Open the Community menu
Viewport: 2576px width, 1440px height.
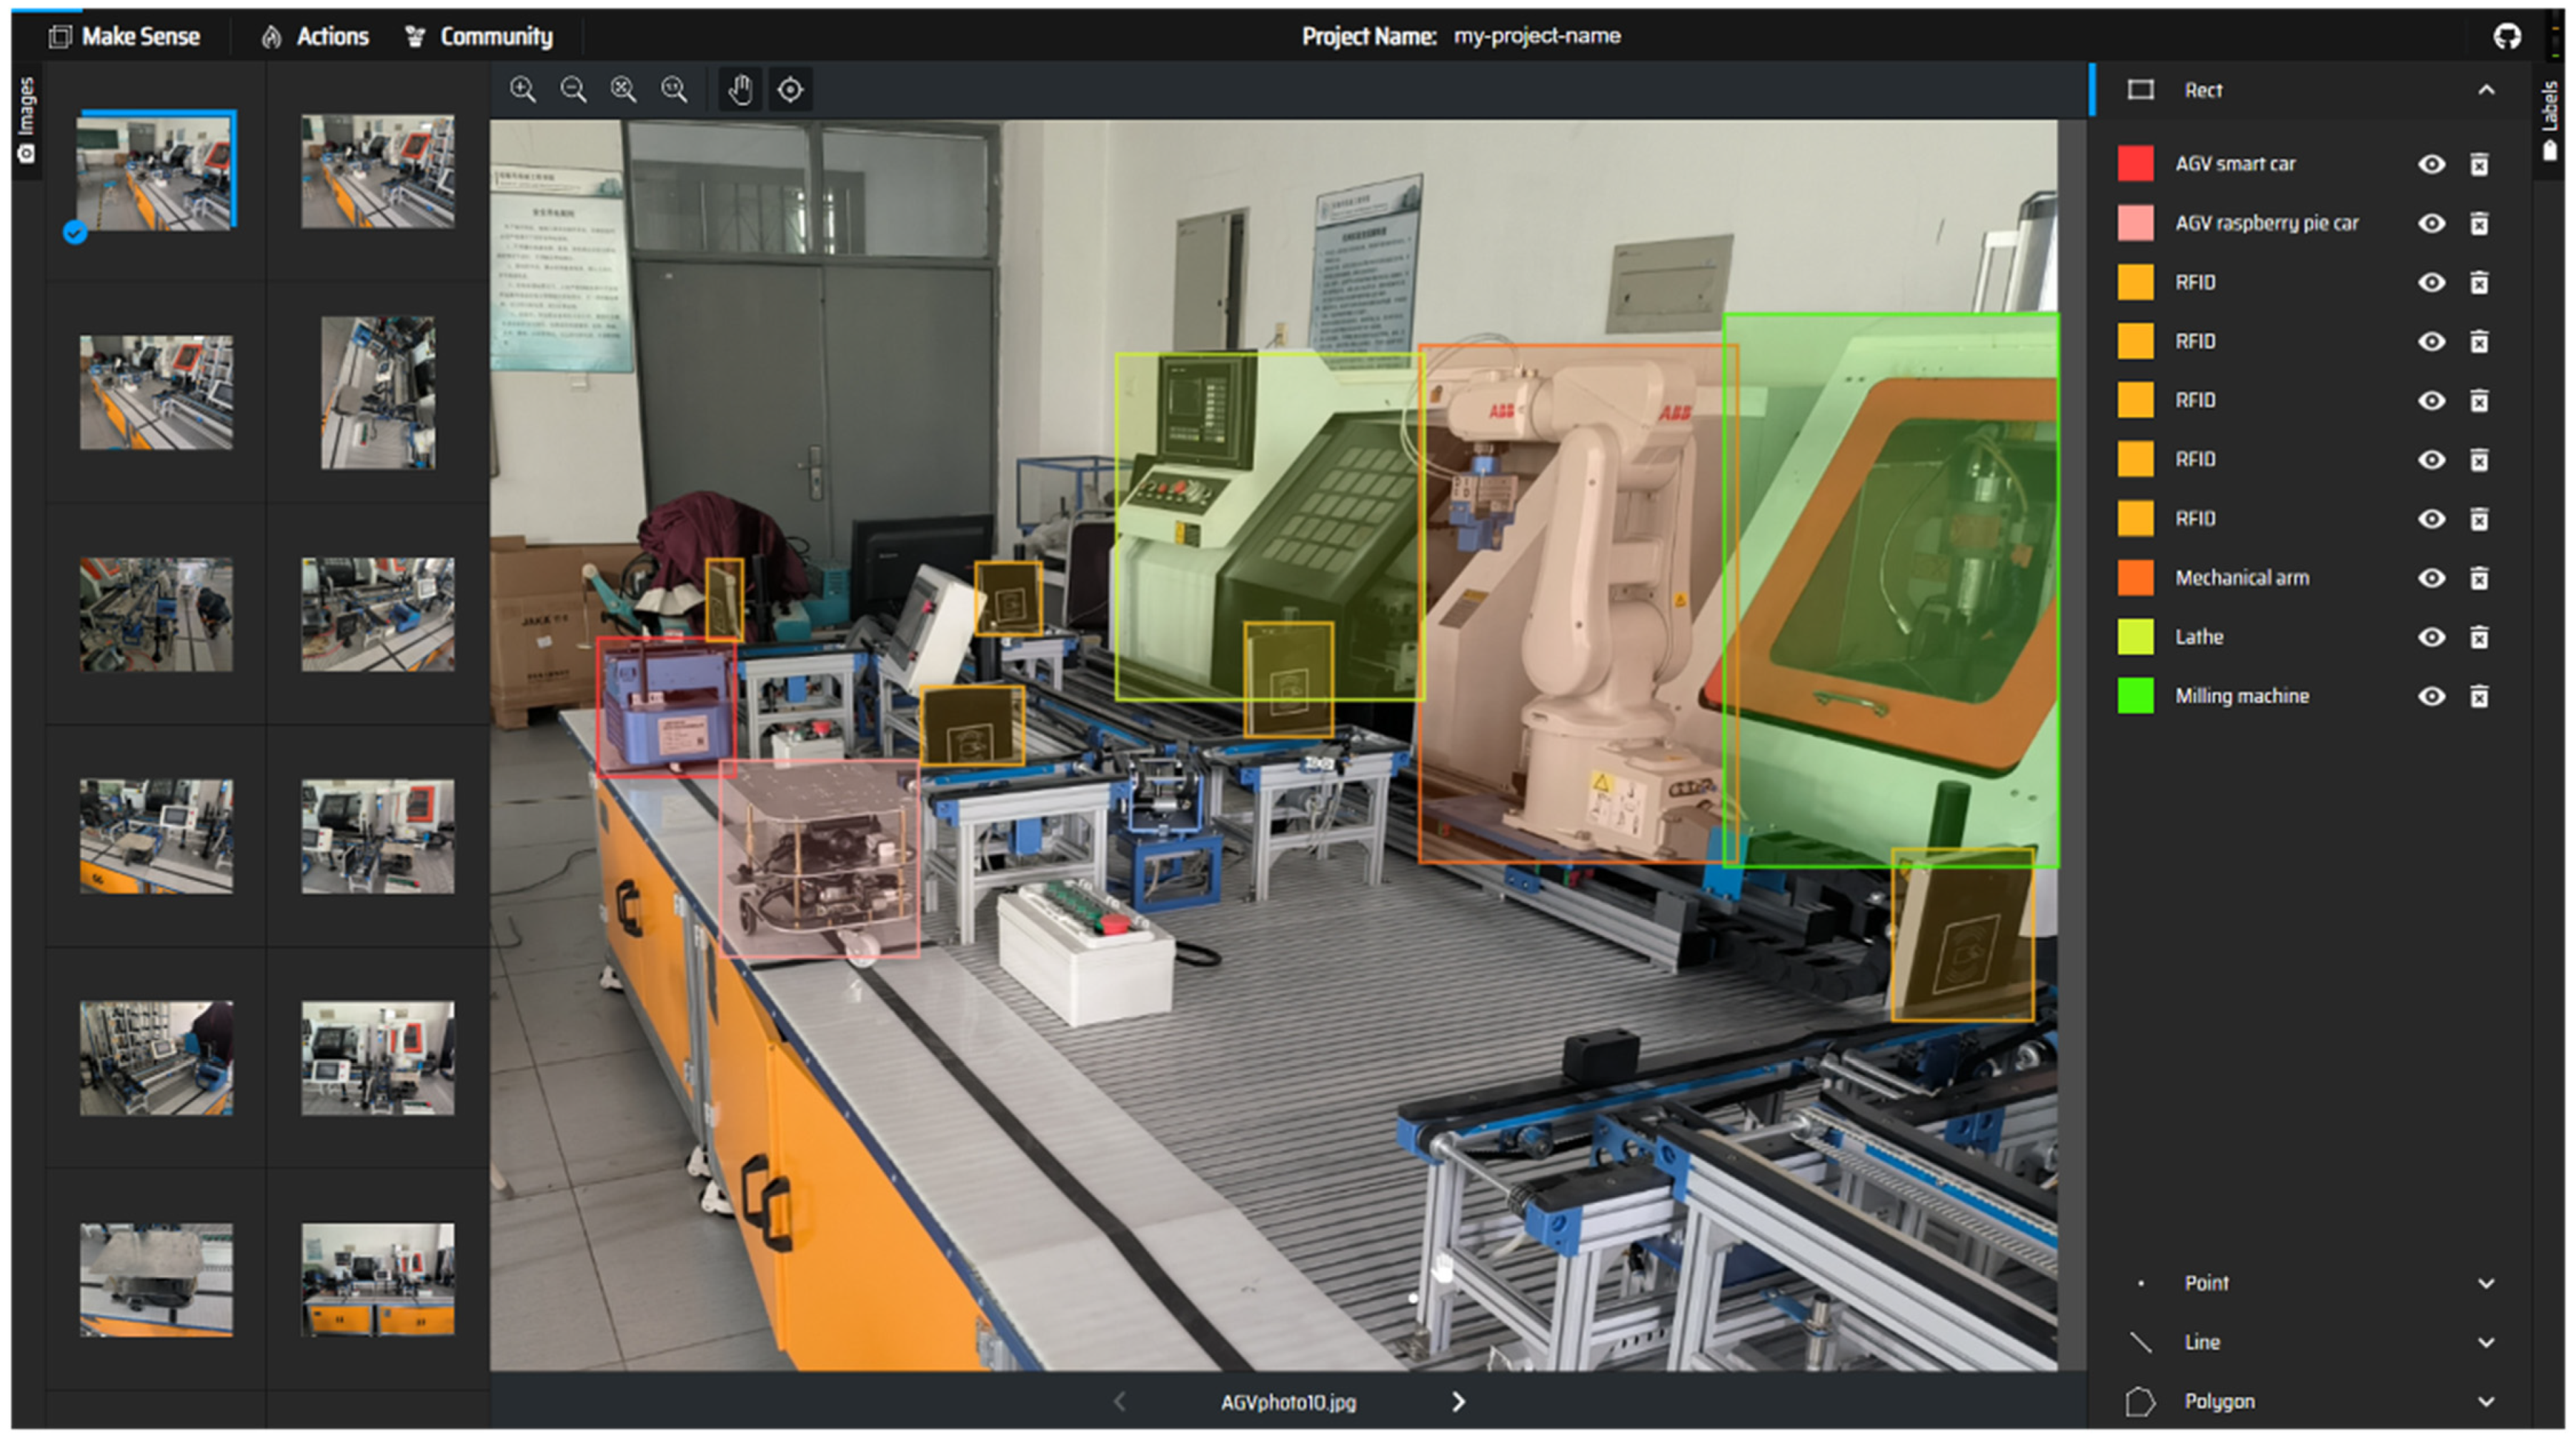pyautogui.click(x=480, y=37)
